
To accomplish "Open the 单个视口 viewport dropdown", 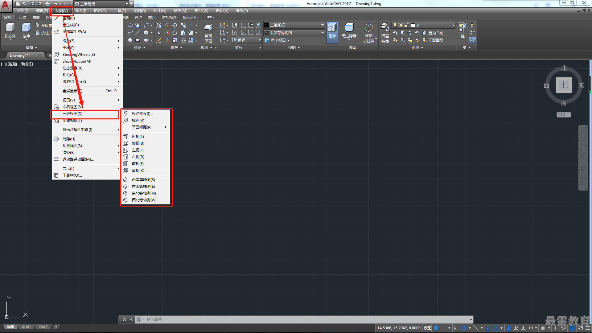I will 277,40.
